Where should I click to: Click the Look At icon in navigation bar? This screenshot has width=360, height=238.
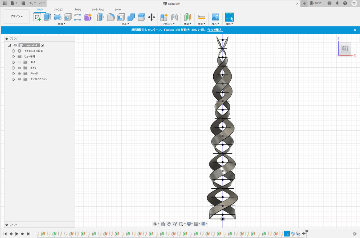tap(163, 224)
